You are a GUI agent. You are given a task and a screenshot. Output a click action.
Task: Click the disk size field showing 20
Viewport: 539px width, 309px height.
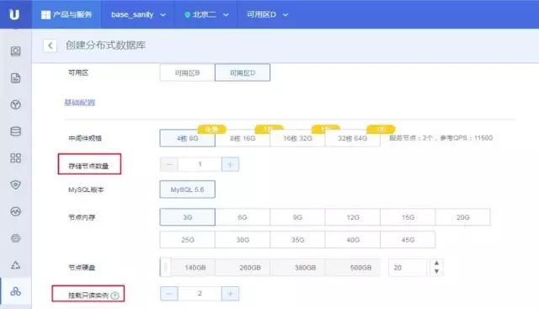[x=408, y=268]
